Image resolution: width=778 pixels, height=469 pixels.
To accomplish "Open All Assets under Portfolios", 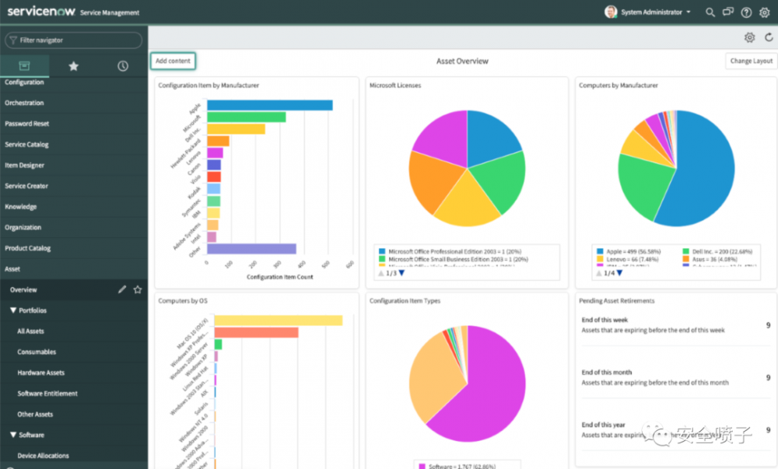I will tap(31, 331).
